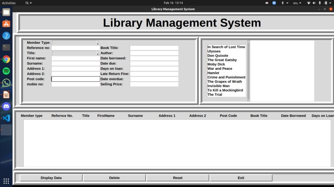Focus the mobie no input field
The width and height of the screenshot is (334, 187).
click(x=75, y=84)
